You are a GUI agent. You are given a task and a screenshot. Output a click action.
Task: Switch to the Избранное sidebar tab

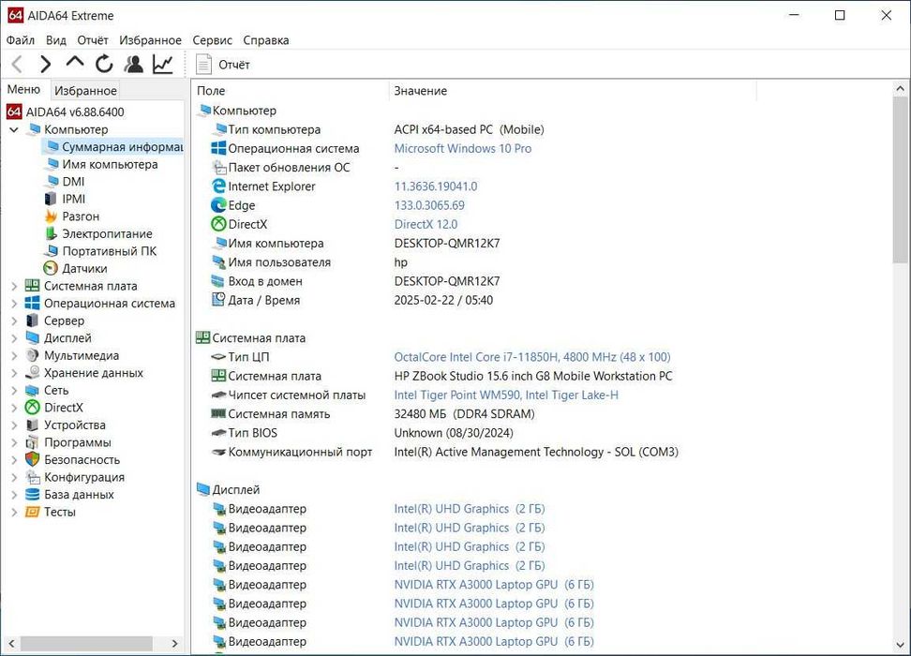[85, 91]
